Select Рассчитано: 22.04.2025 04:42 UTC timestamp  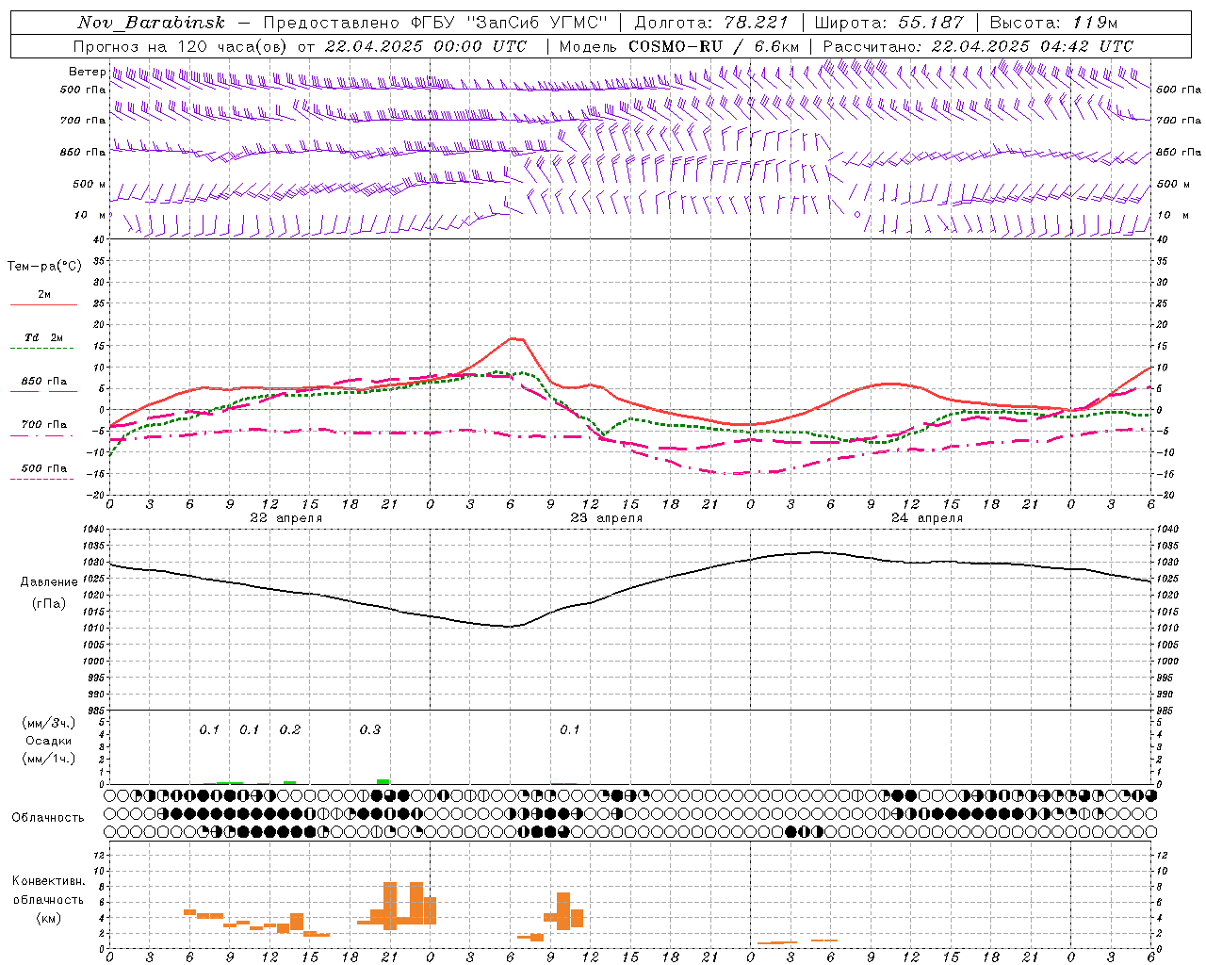click(x=979, y=46)
